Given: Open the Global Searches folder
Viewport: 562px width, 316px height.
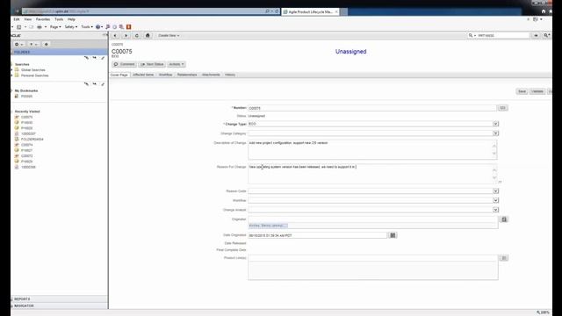Looking at the screenshot, I should coord(33,70).
